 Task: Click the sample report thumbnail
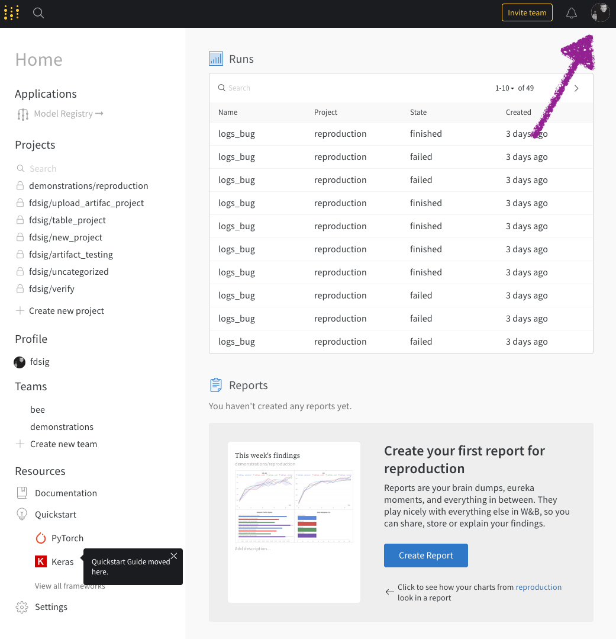(294, 522)
